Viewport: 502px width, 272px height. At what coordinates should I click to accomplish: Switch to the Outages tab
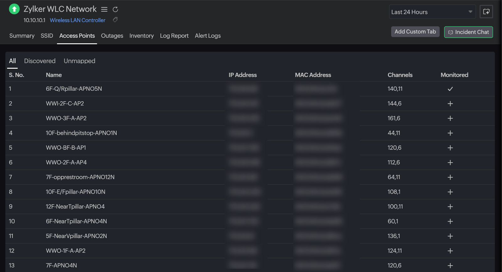112,36
